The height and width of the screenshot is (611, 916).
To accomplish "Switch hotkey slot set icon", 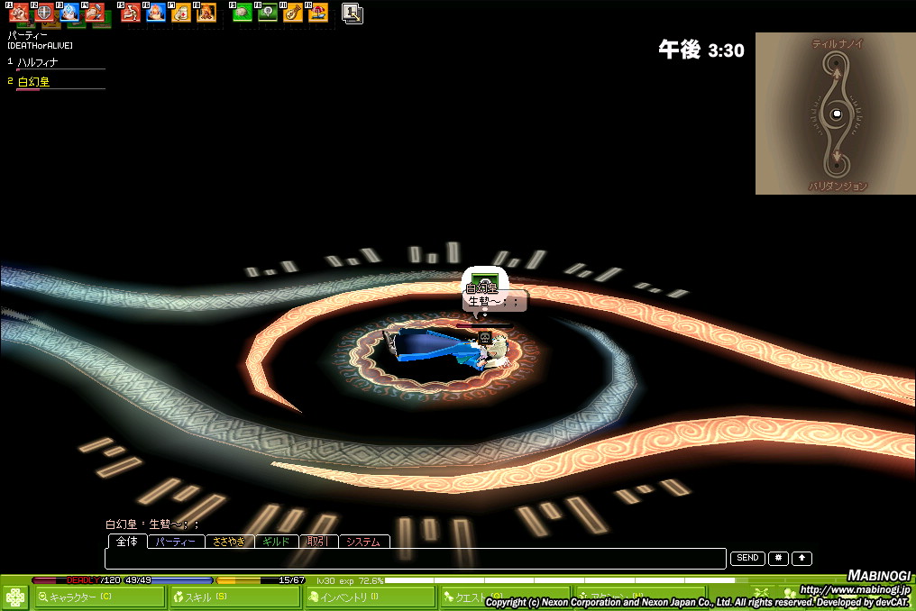I will click(x=353, y=14).
